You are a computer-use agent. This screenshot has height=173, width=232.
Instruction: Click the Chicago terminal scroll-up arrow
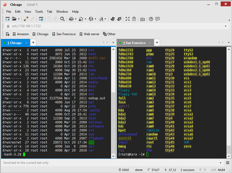pos(113,49)
